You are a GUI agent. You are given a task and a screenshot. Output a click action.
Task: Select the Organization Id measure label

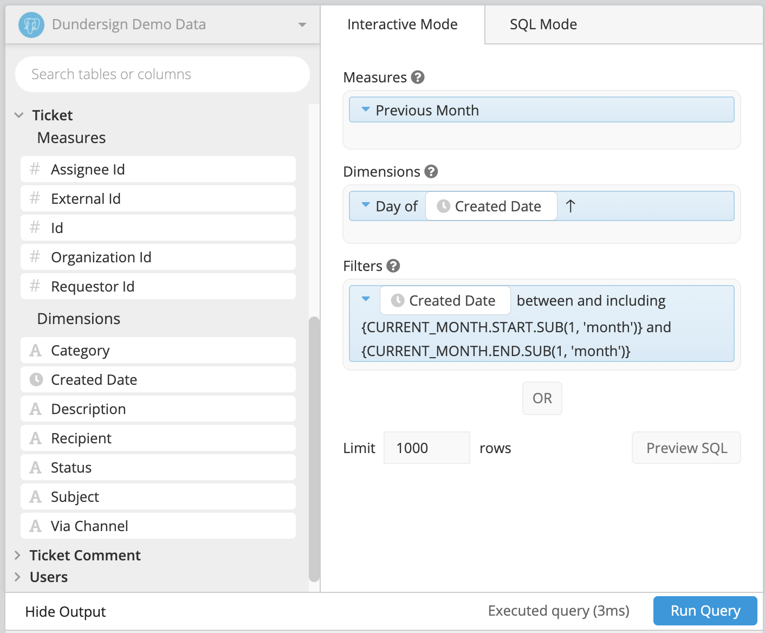tap(101, 257)
